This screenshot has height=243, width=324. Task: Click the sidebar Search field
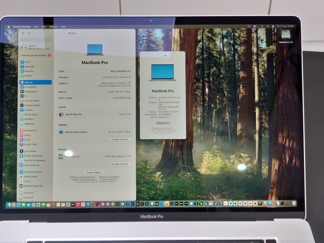point(36,40)
